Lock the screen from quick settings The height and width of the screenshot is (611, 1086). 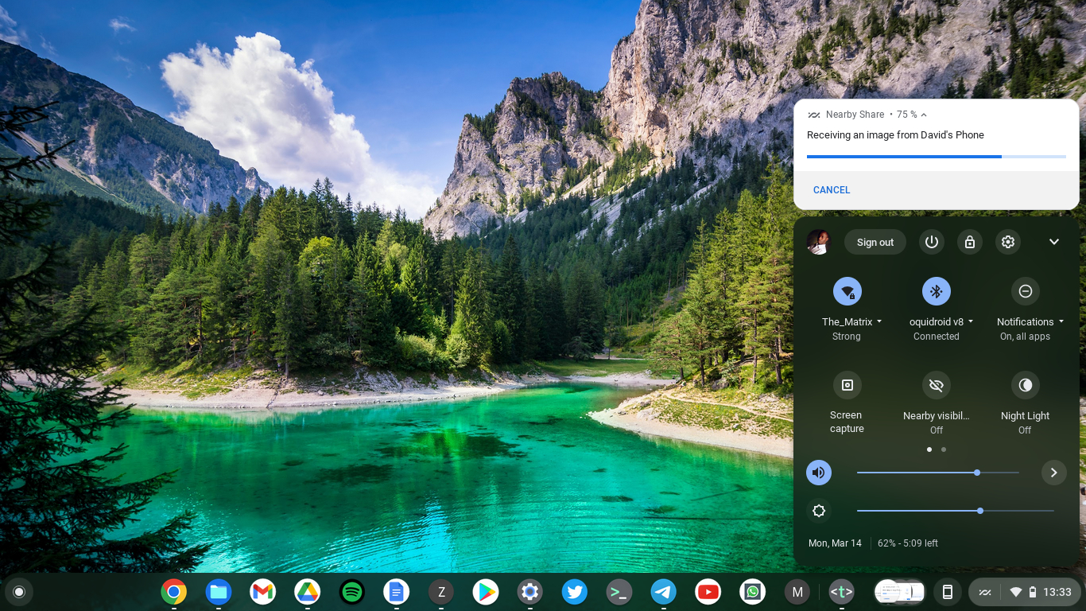point(970,242)
